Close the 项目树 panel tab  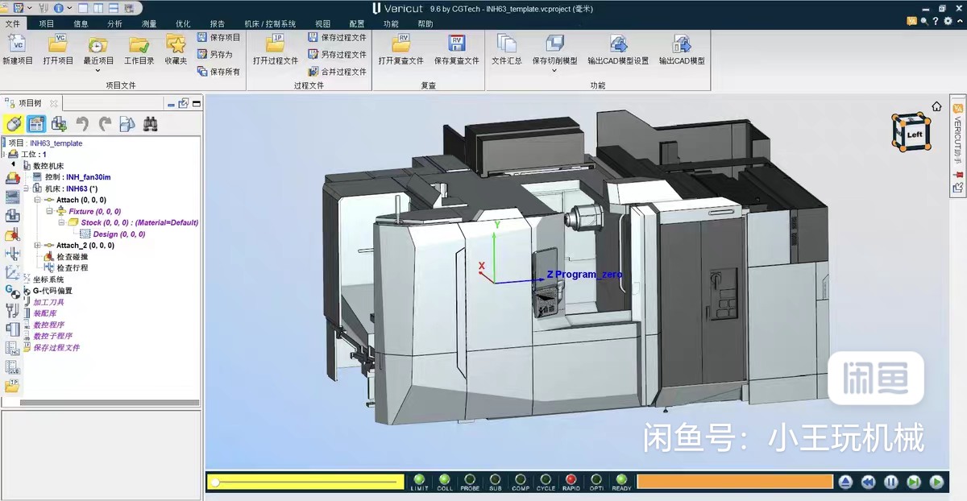[54, 103]
